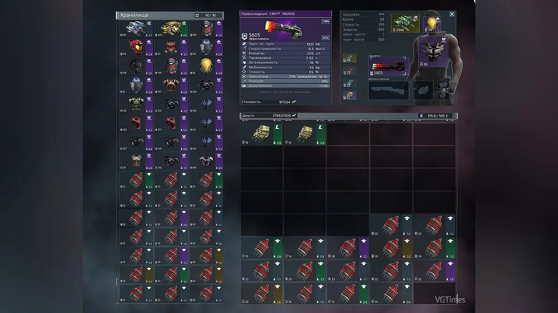The width and height of the screenshot is (558, 313).
Task: Click the storage grid sort icon
Action: point(197,15)
